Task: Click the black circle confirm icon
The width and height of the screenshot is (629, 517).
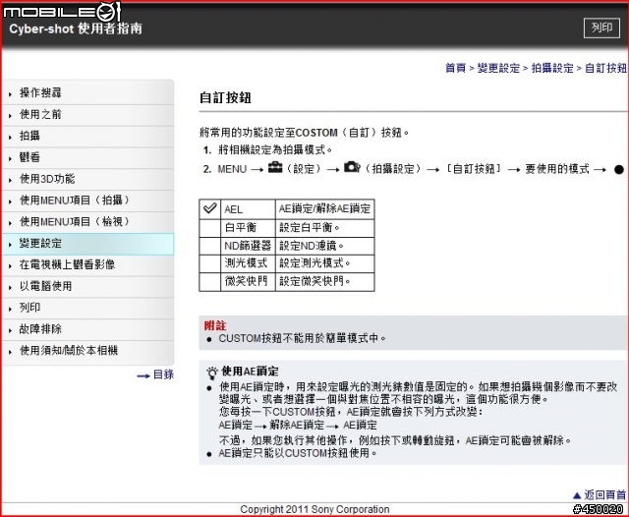Action: coord(618,170)
